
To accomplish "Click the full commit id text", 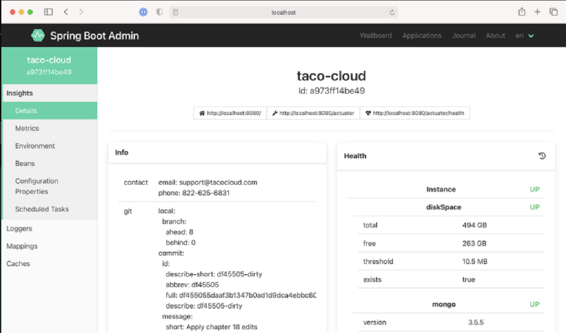I will point(241,295).
